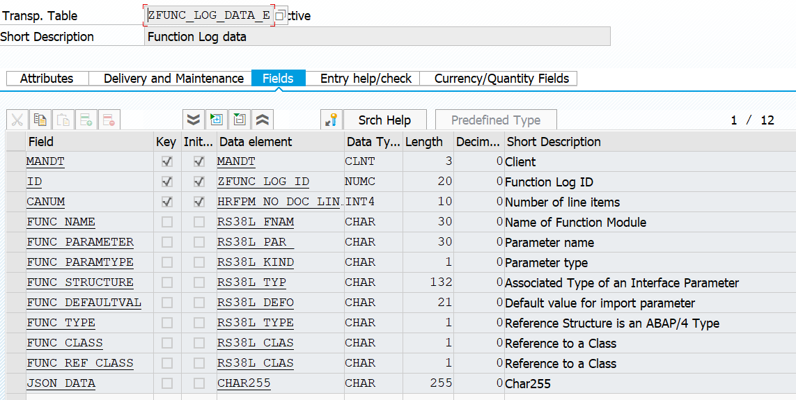Click 'Number of line items' description
796x400 pixels.
(x=563, y=202)
